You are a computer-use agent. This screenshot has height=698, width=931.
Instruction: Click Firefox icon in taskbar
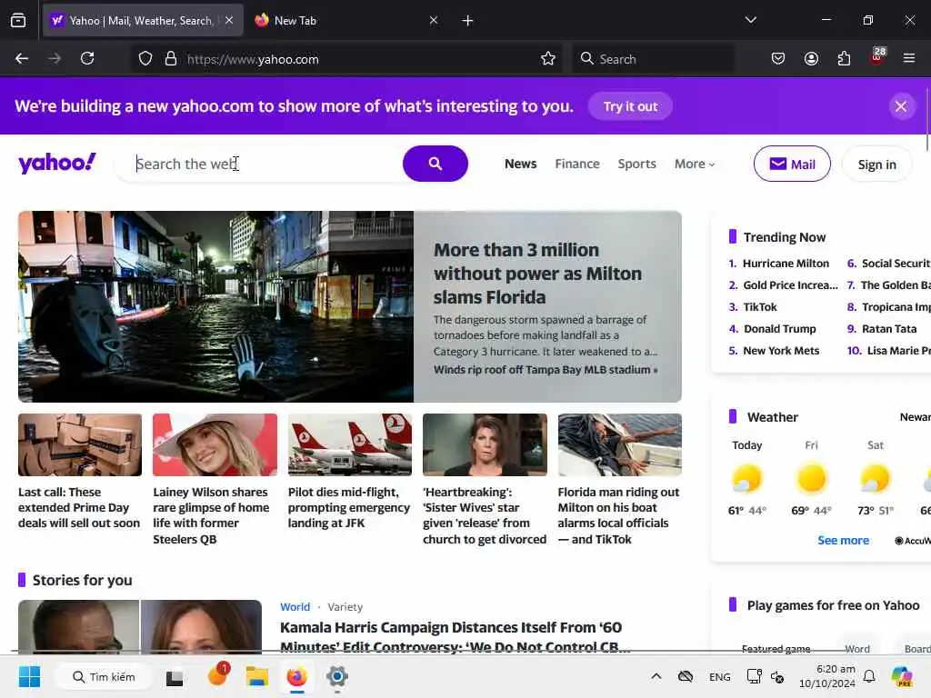tap(297, 676)
